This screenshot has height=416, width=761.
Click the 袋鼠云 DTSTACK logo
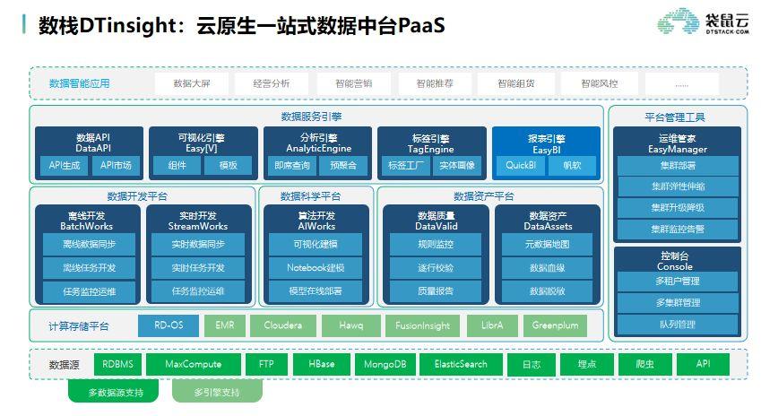coord(704,22)
